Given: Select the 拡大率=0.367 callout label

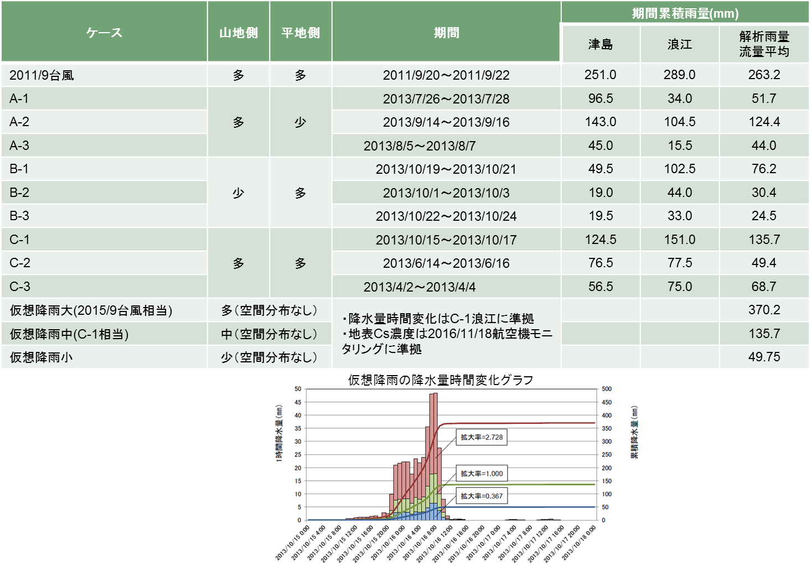Looking at the screenshot, I should [482, 496].
